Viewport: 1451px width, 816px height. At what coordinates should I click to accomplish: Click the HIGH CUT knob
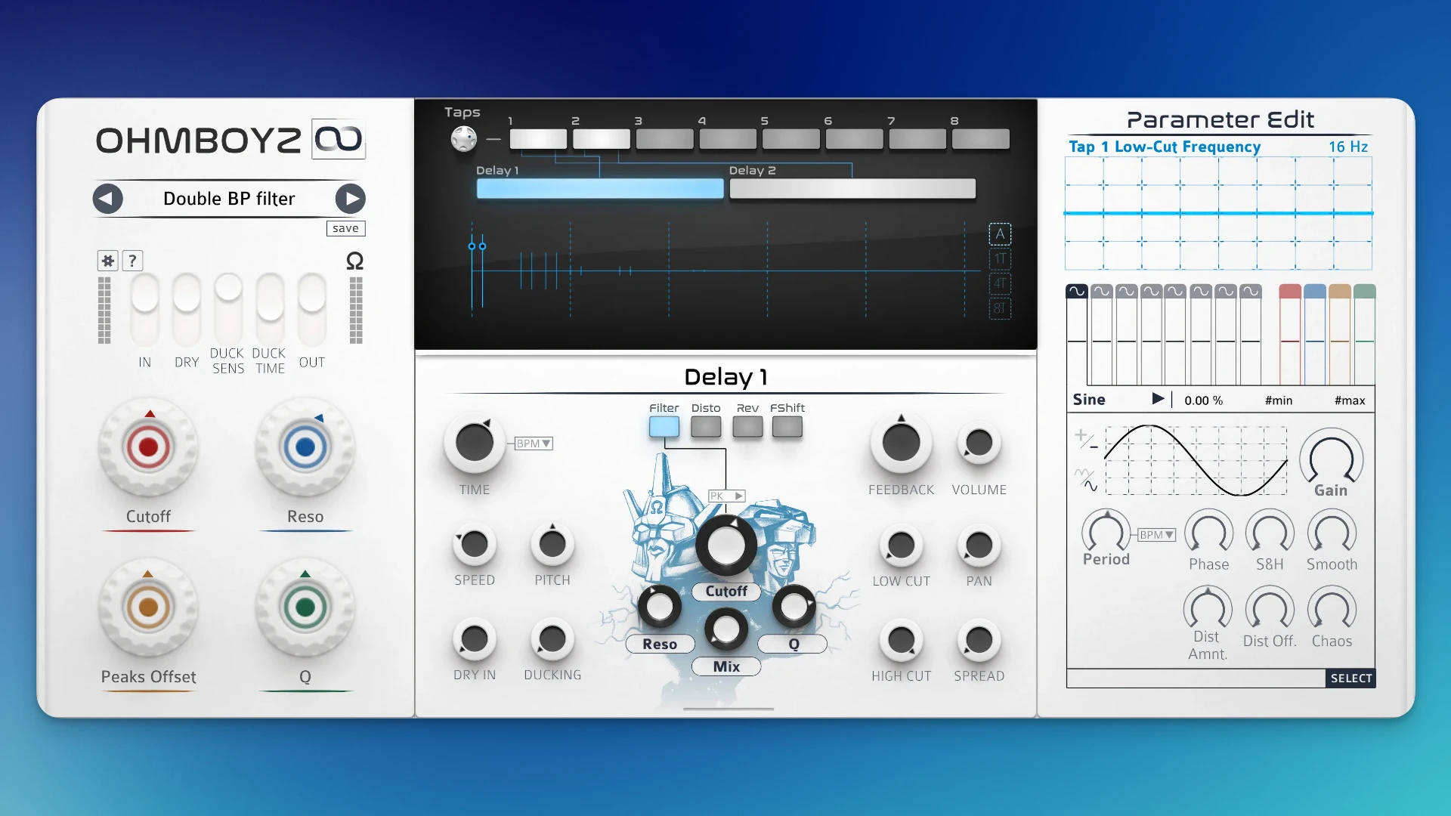pyautogui.click(x=901, y=641)
